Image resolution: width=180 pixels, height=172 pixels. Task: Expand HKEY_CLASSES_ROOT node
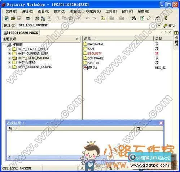9,49
